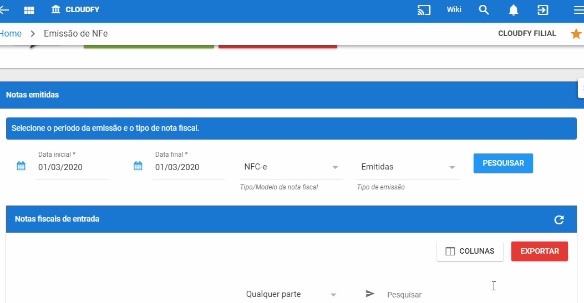
Task: Click the red EXPORTAR button
Action: coord(540,251)
